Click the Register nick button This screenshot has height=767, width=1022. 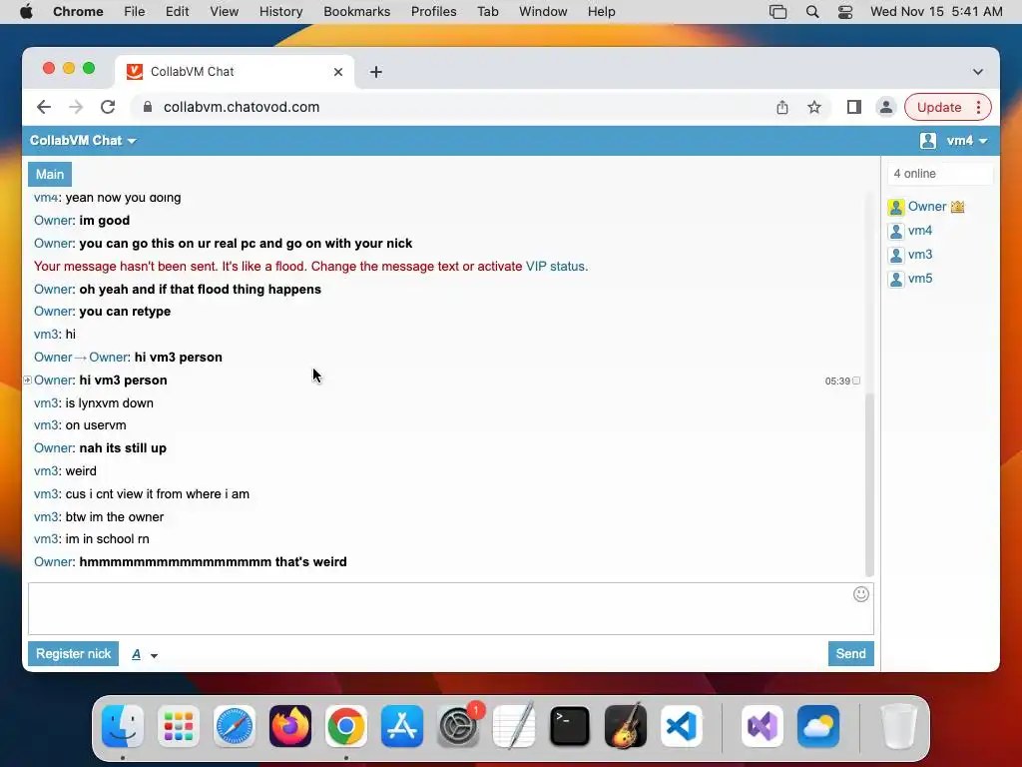[73, 653]
